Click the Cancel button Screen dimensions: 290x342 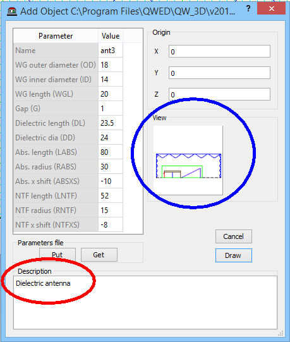coord(234,236)
